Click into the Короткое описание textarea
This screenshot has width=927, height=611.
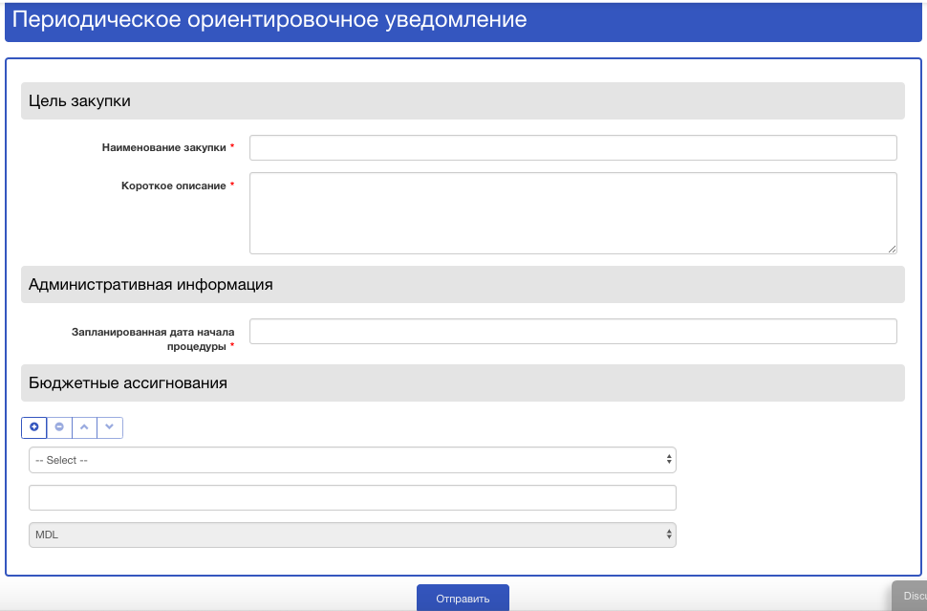(x=572, y=213)
